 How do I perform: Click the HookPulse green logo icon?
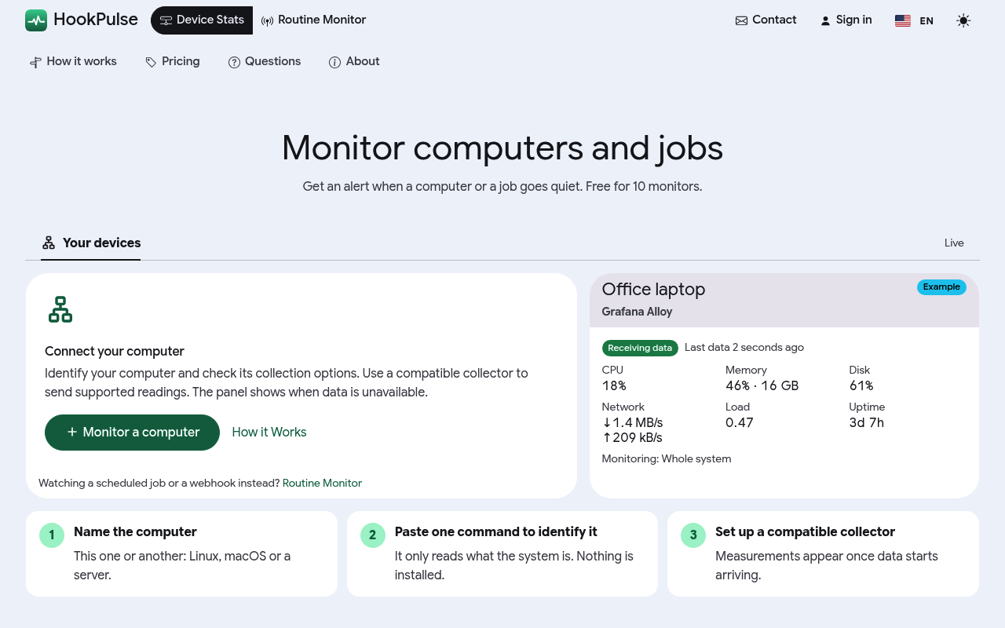click(x=36, y=20)
